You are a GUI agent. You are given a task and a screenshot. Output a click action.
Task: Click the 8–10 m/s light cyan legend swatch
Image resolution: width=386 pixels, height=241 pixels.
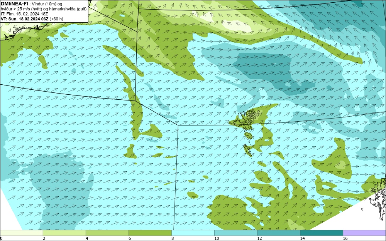193,233
